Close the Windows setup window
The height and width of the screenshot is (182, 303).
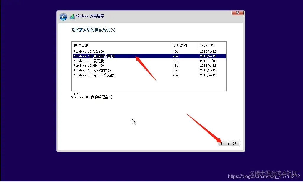tap(237, 13)
